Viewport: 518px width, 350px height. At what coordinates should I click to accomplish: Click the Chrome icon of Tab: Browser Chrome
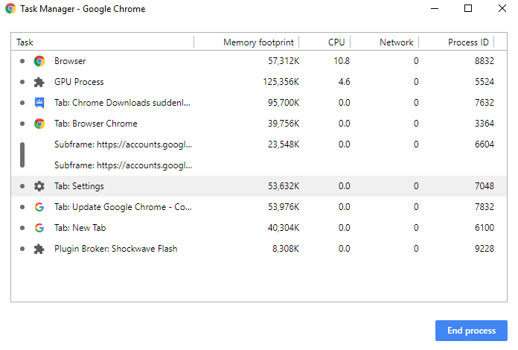tap(39, 124)
